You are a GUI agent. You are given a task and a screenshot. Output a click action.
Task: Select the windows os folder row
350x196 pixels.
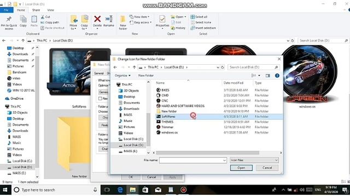[x=219, y=132]
